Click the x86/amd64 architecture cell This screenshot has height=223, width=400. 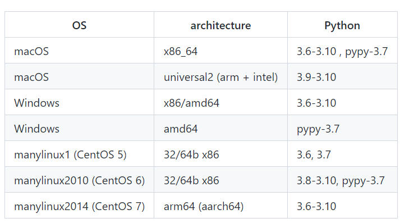(x=220, y=102)
